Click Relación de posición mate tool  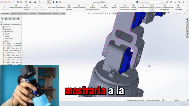(27, 7)
